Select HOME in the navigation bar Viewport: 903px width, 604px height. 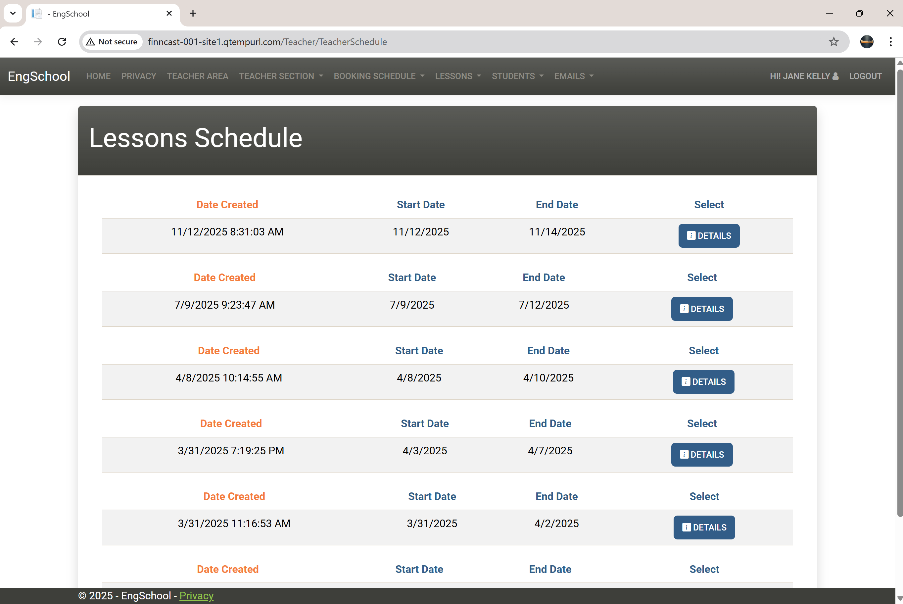tap(98, 76)
